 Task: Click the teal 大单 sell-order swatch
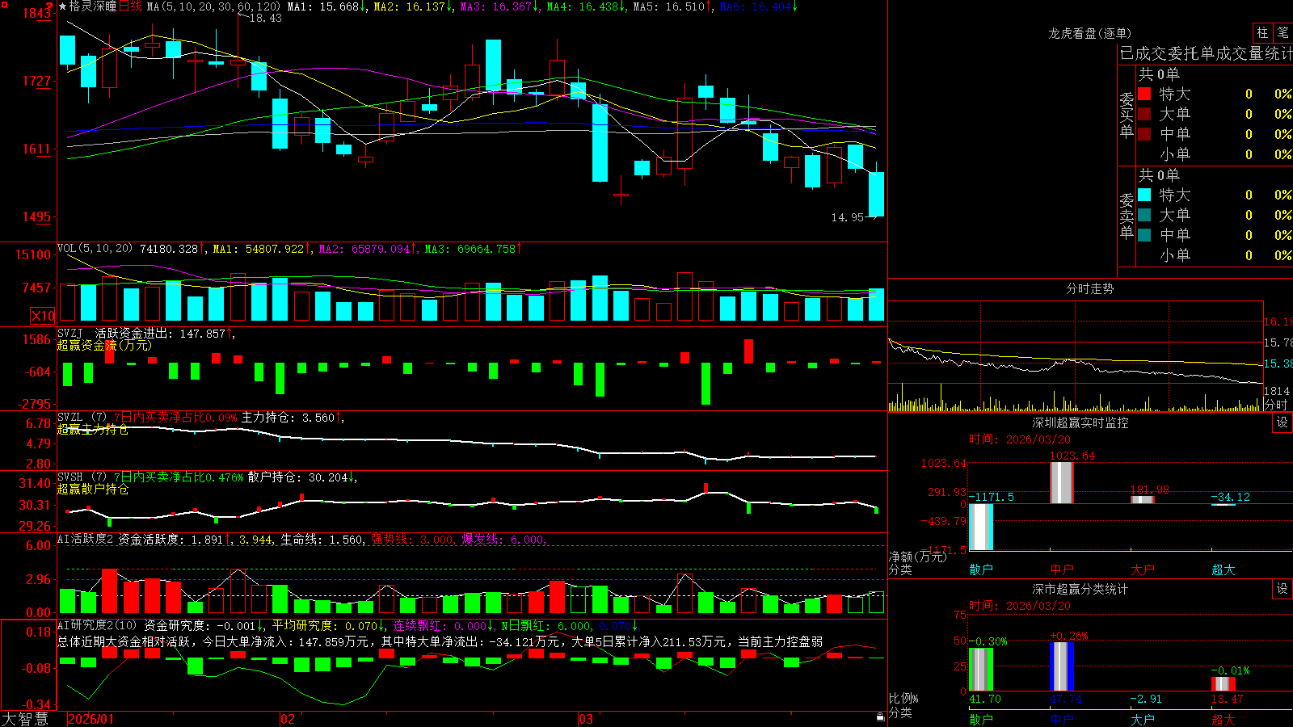pos(1144,215)
